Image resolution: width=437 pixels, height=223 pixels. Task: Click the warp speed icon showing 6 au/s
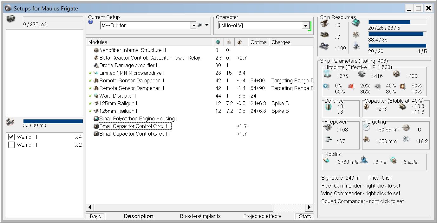tap(394, 160)
